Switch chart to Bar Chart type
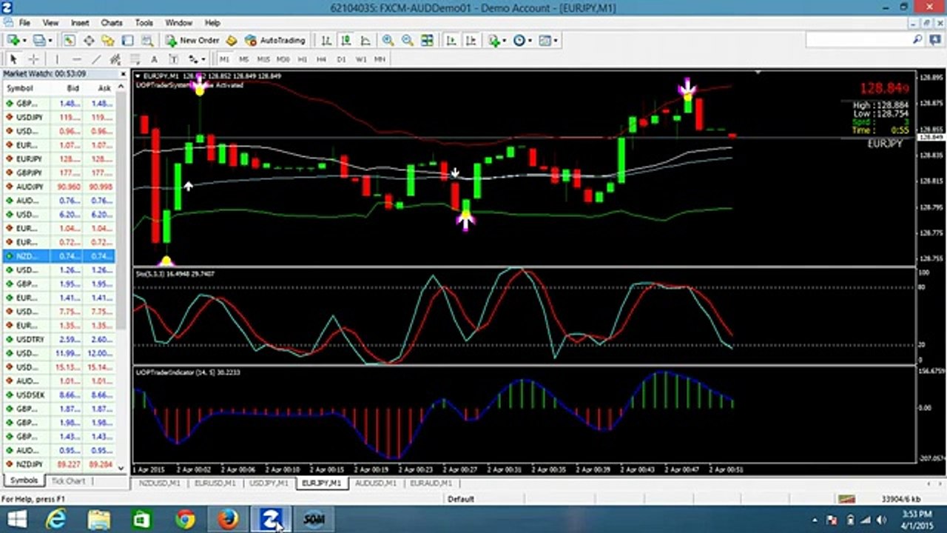Viewport: 947px width, 533px height. (326, 40)
